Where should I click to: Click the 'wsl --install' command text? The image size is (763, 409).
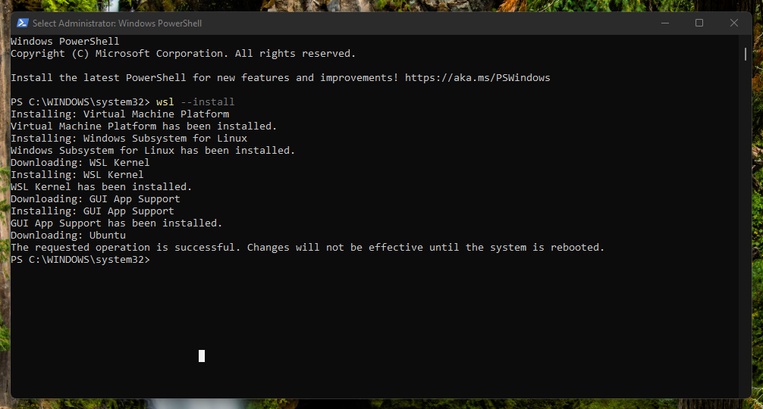tap(195, 102)
